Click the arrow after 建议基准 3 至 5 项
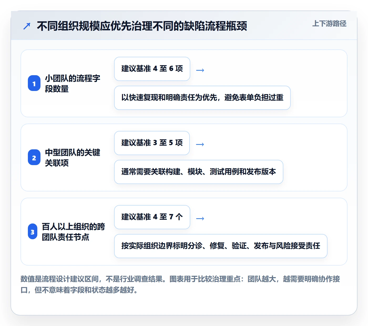Image resolution: width=368 pixels, height=326 pixels. click(x=200, y=144)
